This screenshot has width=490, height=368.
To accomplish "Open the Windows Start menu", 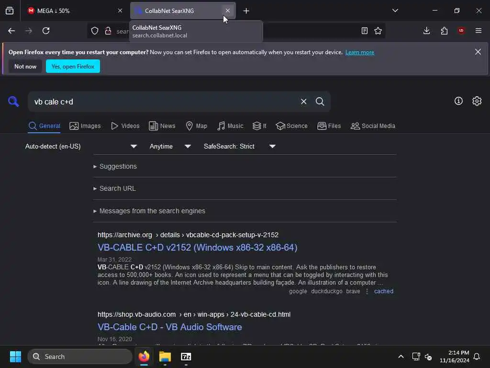I will coord(15,356).
